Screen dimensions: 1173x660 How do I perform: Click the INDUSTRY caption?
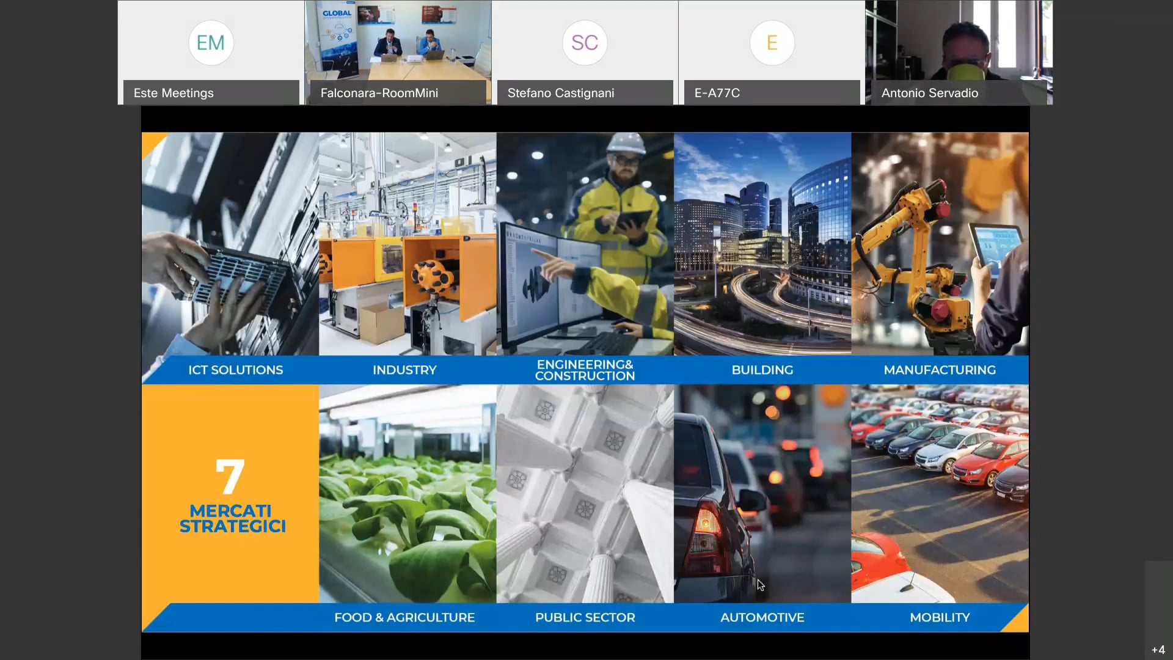tap(404, 370)
